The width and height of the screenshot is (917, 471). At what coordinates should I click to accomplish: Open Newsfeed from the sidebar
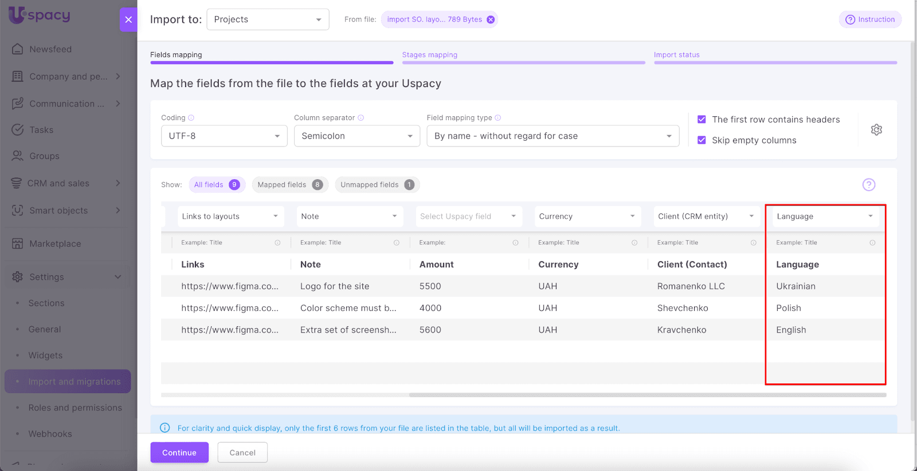pyautogui.click(x=50, y=49)
